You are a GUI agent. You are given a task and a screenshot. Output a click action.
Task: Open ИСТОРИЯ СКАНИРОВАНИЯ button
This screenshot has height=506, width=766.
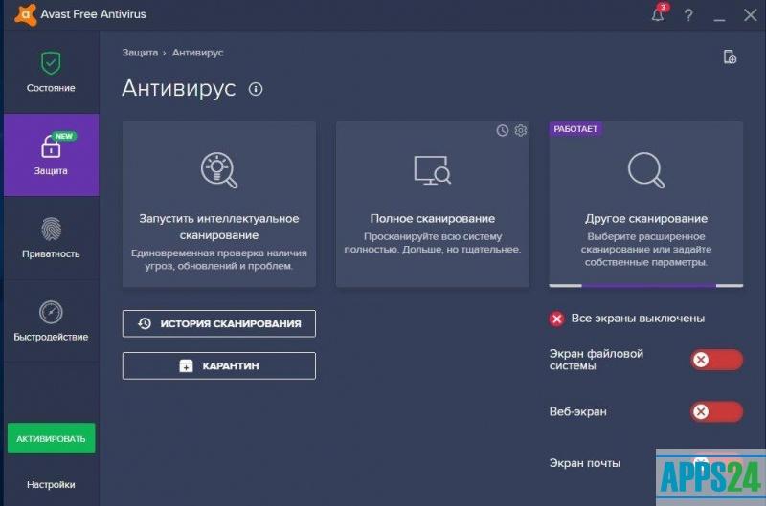coord(219,323)
